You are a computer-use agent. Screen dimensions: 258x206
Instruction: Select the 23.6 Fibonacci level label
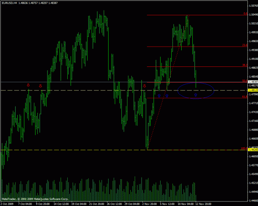coord(245,45)
